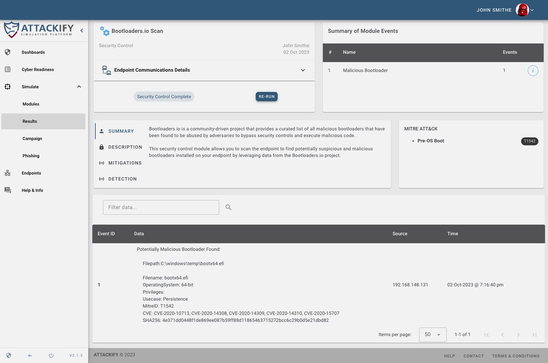This screenshot has height=363, width=548.
Task: Click the Source column header
Action: tap(400, 234)
